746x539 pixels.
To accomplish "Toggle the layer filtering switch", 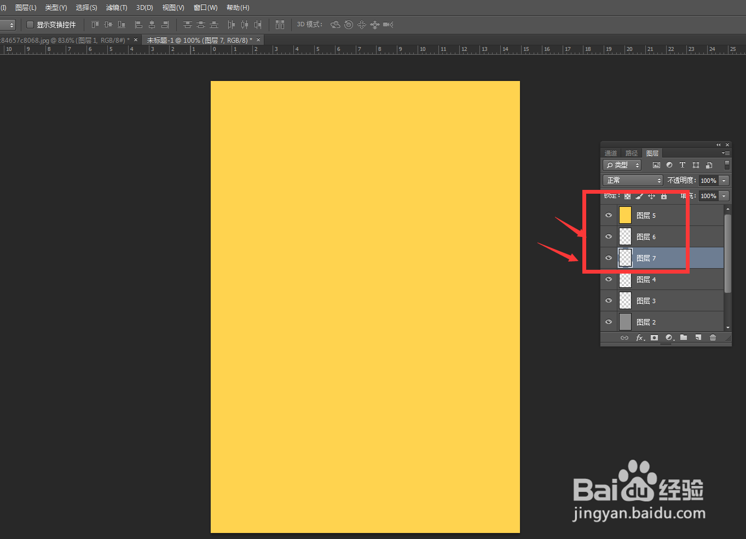I will 727,164.
